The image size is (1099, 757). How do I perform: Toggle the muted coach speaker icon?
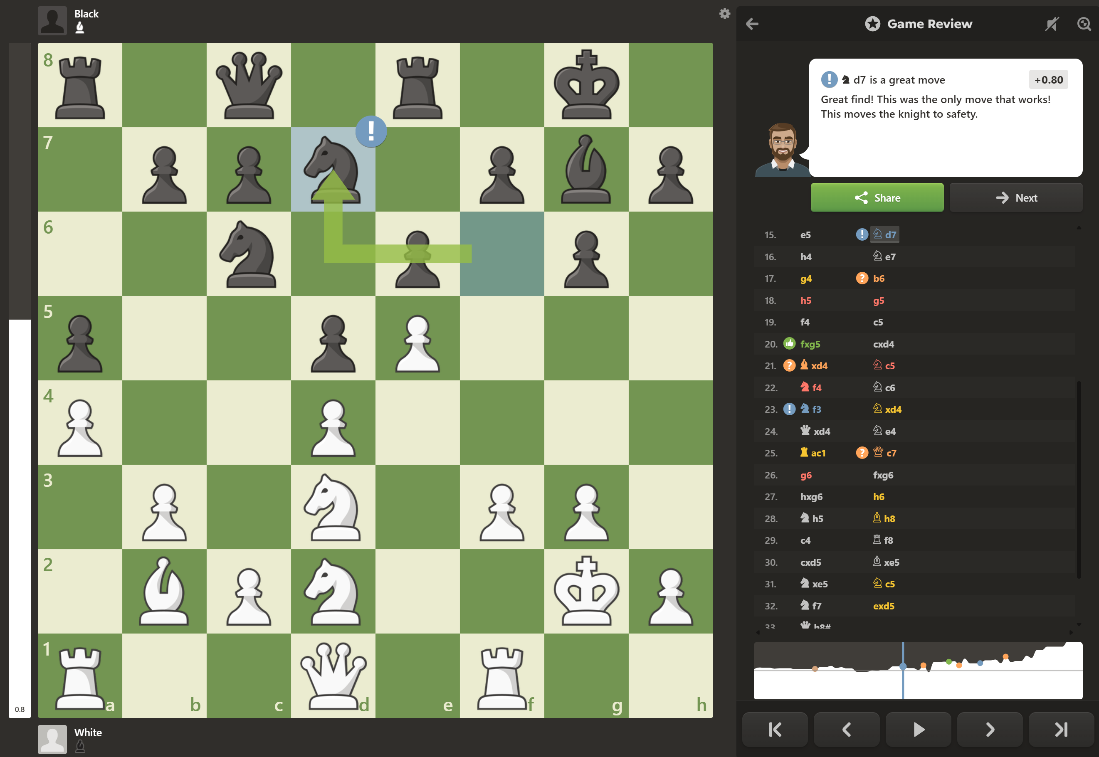(x=1051, y=24)
